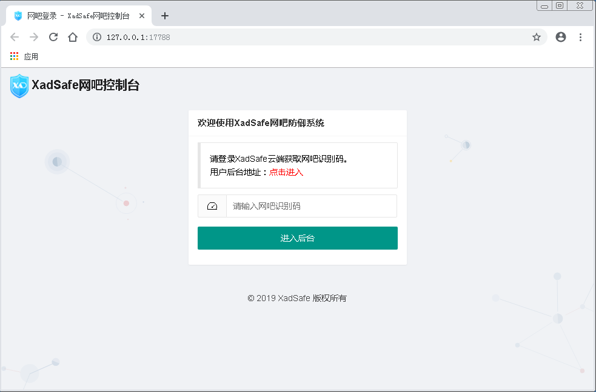Click the 请输入网吧识别码 input field
Viewport: 596px width, 392px height.
pos(311,206)
